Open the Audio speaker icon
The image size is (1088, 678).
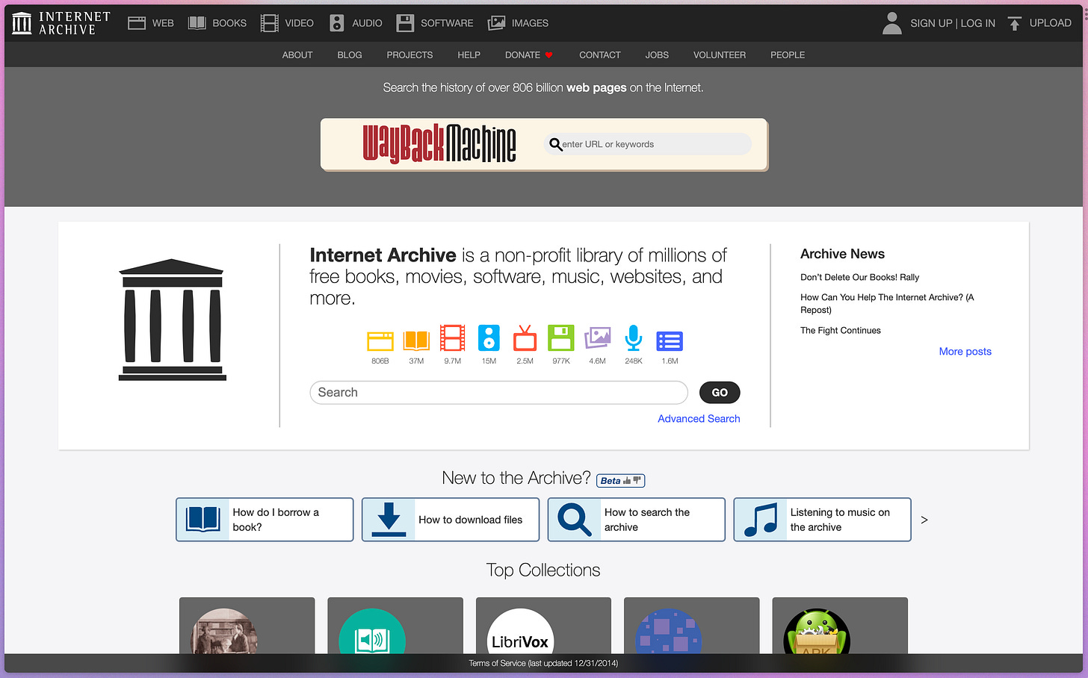(337, 23)
